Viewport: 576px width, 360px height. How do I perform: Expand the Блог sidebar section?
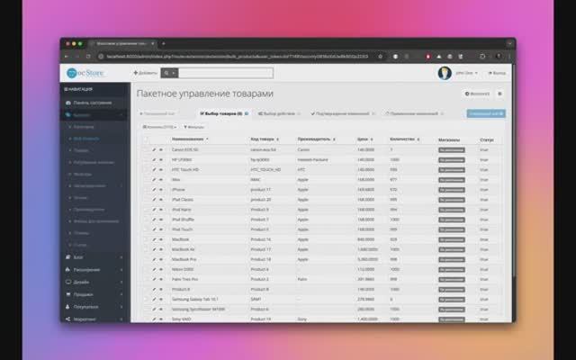(x=94, y=257)
